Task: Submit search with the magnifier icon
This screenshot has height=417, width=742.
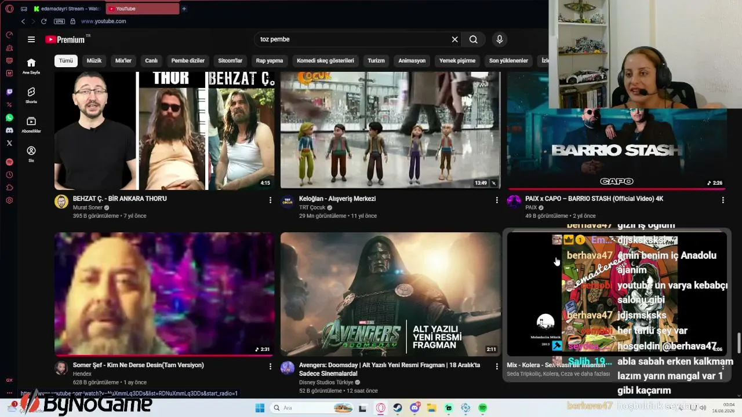Action: click(x=474, y=39)
